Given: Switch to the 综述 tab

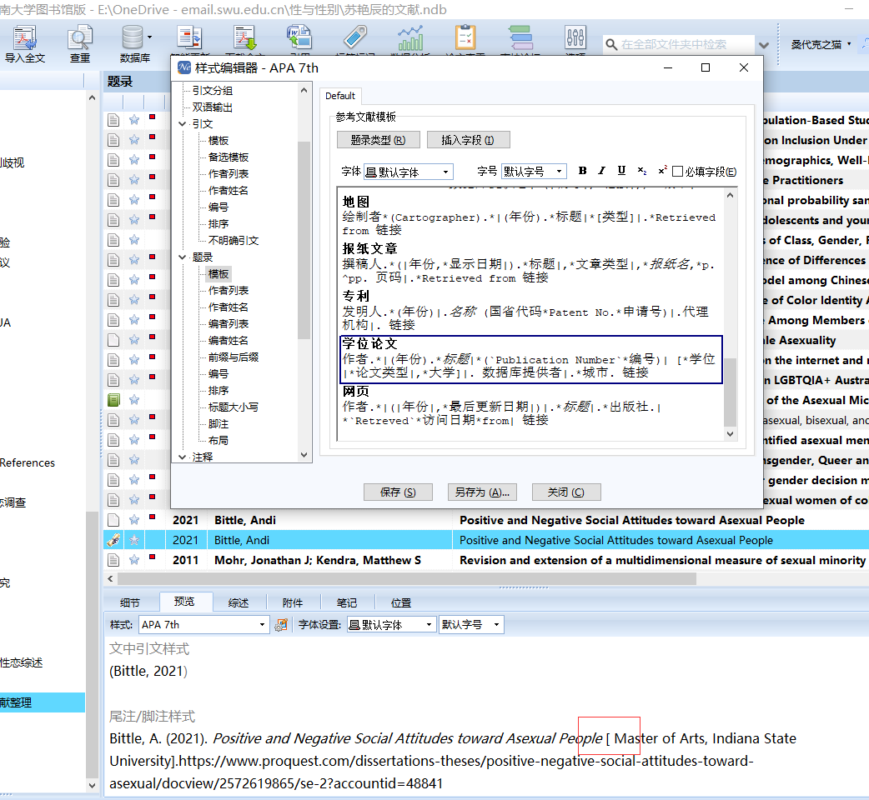Looking at the screenshot, I should (239, 602).
